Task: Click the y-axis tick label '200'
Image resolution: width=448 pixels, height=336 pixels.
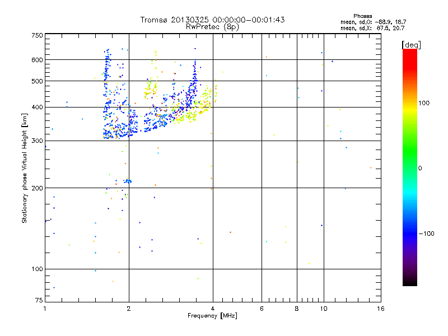Action: point(37,188)
